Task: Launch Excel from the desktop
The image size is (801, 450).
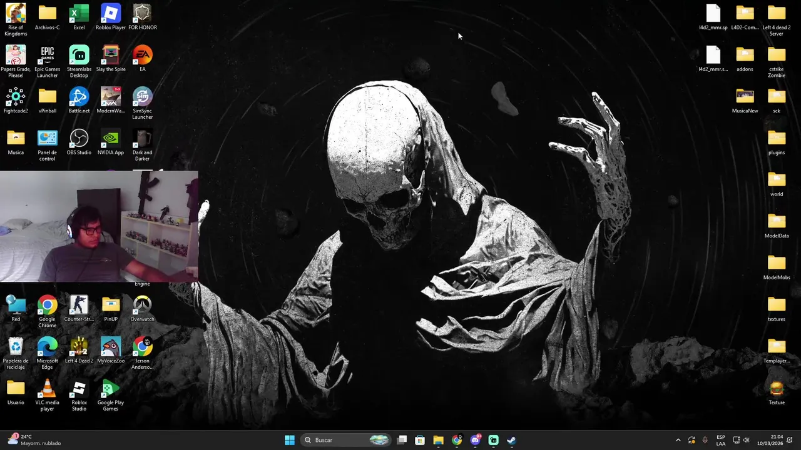Action: (x=79, y=17)
